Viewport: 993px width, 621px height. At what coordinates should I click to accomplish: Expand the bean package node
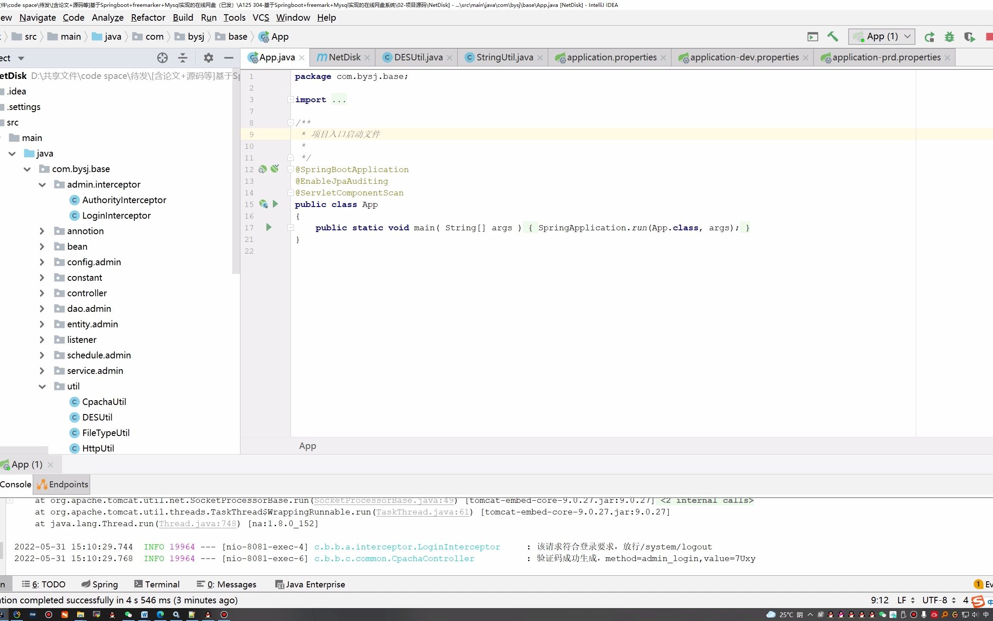[42, 246]
